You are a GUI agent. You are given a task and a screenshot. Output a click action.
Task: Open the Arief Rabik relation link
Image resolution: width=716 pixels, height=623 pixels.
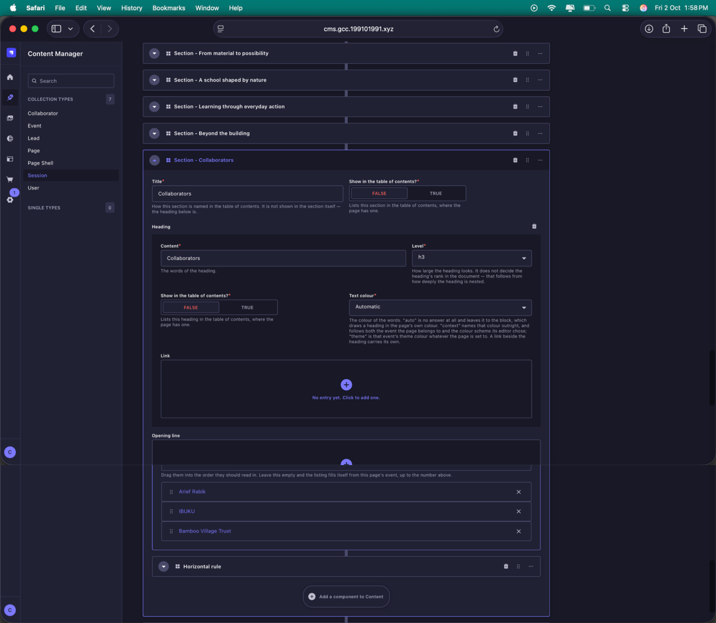point(192,492)
